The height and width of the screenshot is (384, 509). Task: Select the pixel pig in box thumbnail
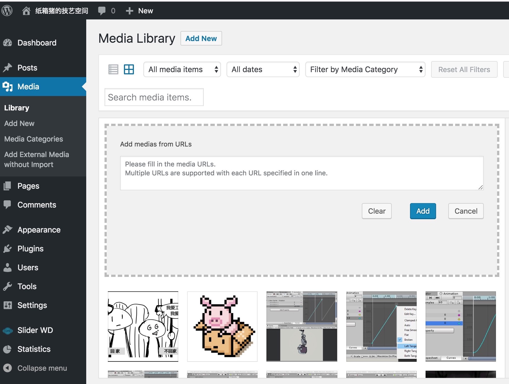pyautogui.click(x=222, y=326)
